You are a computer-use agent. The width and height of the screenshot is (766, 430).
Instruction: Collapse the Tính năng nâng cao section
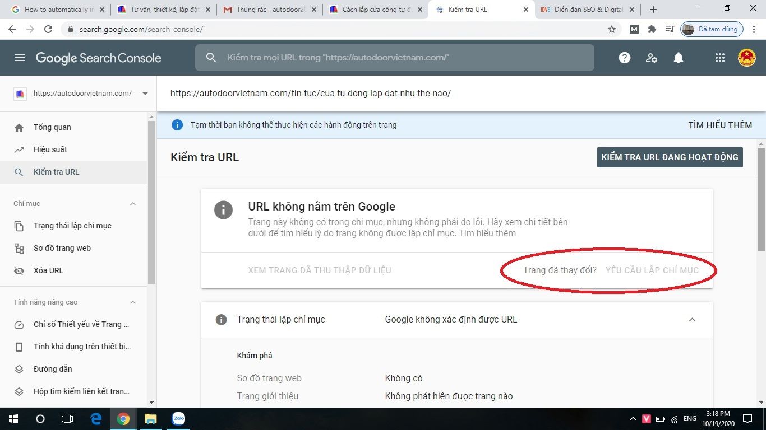133,302
